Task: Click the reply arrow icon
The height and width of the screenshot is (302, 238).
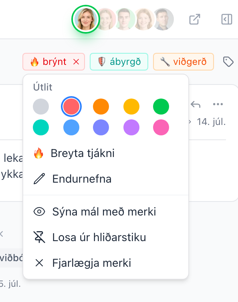Action: (x=196, y=105)
